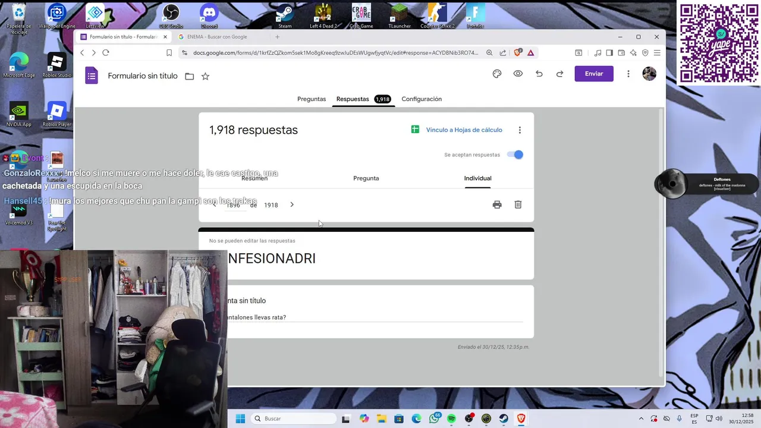
Task: Open responses more options three-dot menu
Action: tap(520, 130)
